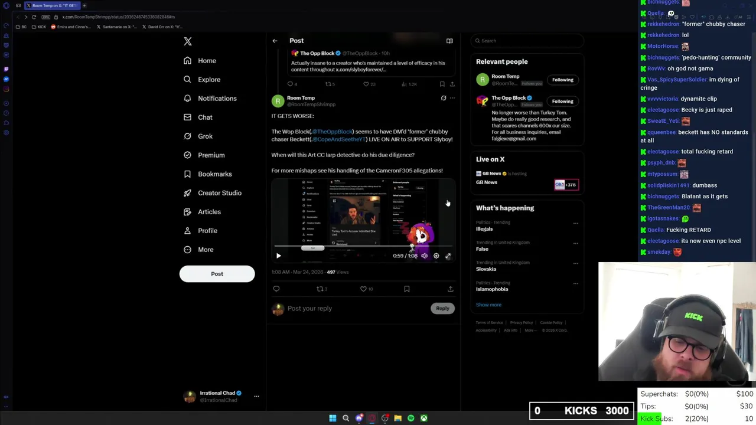Open Bookmarks in the sidebar
The height and width of the screenshot is (425, 756).
(x=207, y=174)
